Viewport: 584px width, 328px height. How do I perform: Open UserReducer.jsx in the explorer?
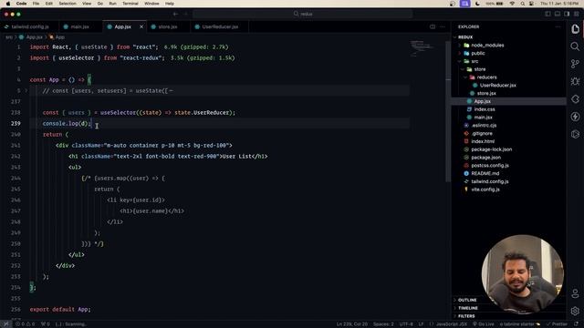click(x=497, y=85)
